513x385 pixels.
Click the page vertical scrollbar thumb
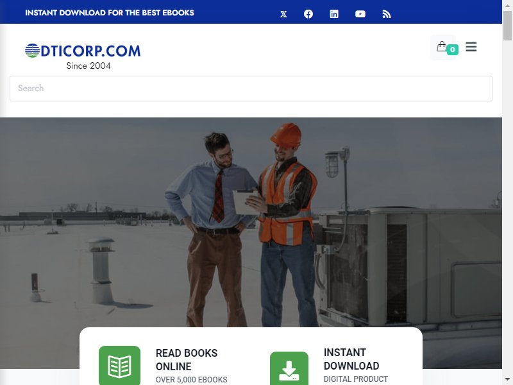click(507, 25)
